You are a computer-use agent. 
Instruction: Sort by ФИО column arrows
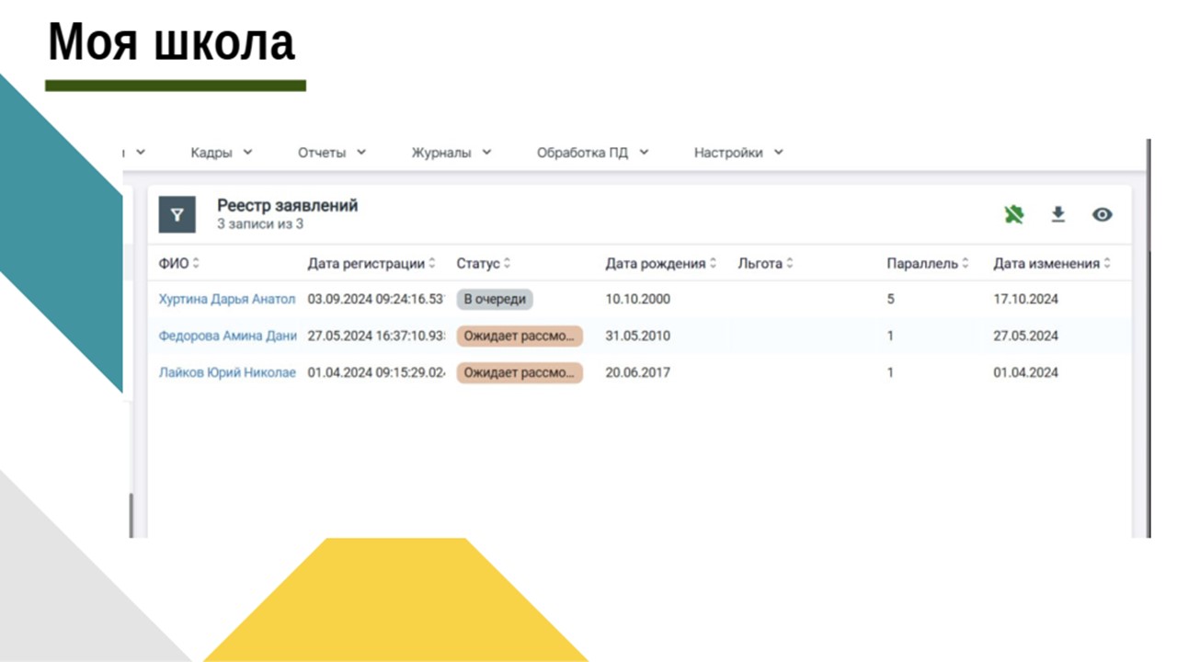(x=196, y=264)
